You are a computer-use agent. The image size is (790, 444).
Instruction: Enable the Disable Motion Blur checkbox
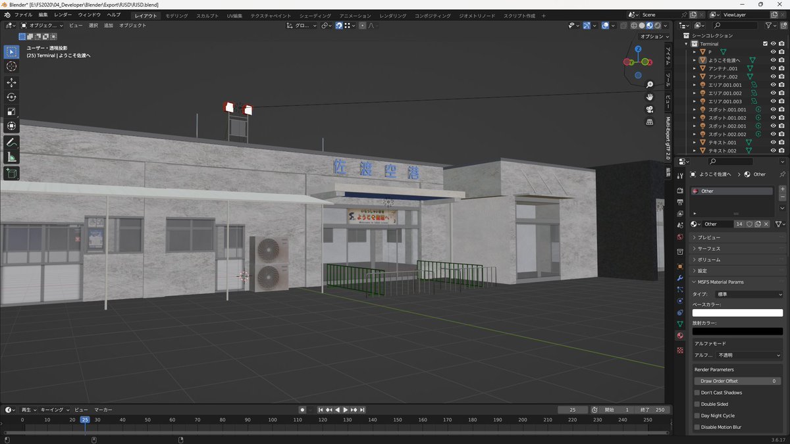tap(697, 427)
